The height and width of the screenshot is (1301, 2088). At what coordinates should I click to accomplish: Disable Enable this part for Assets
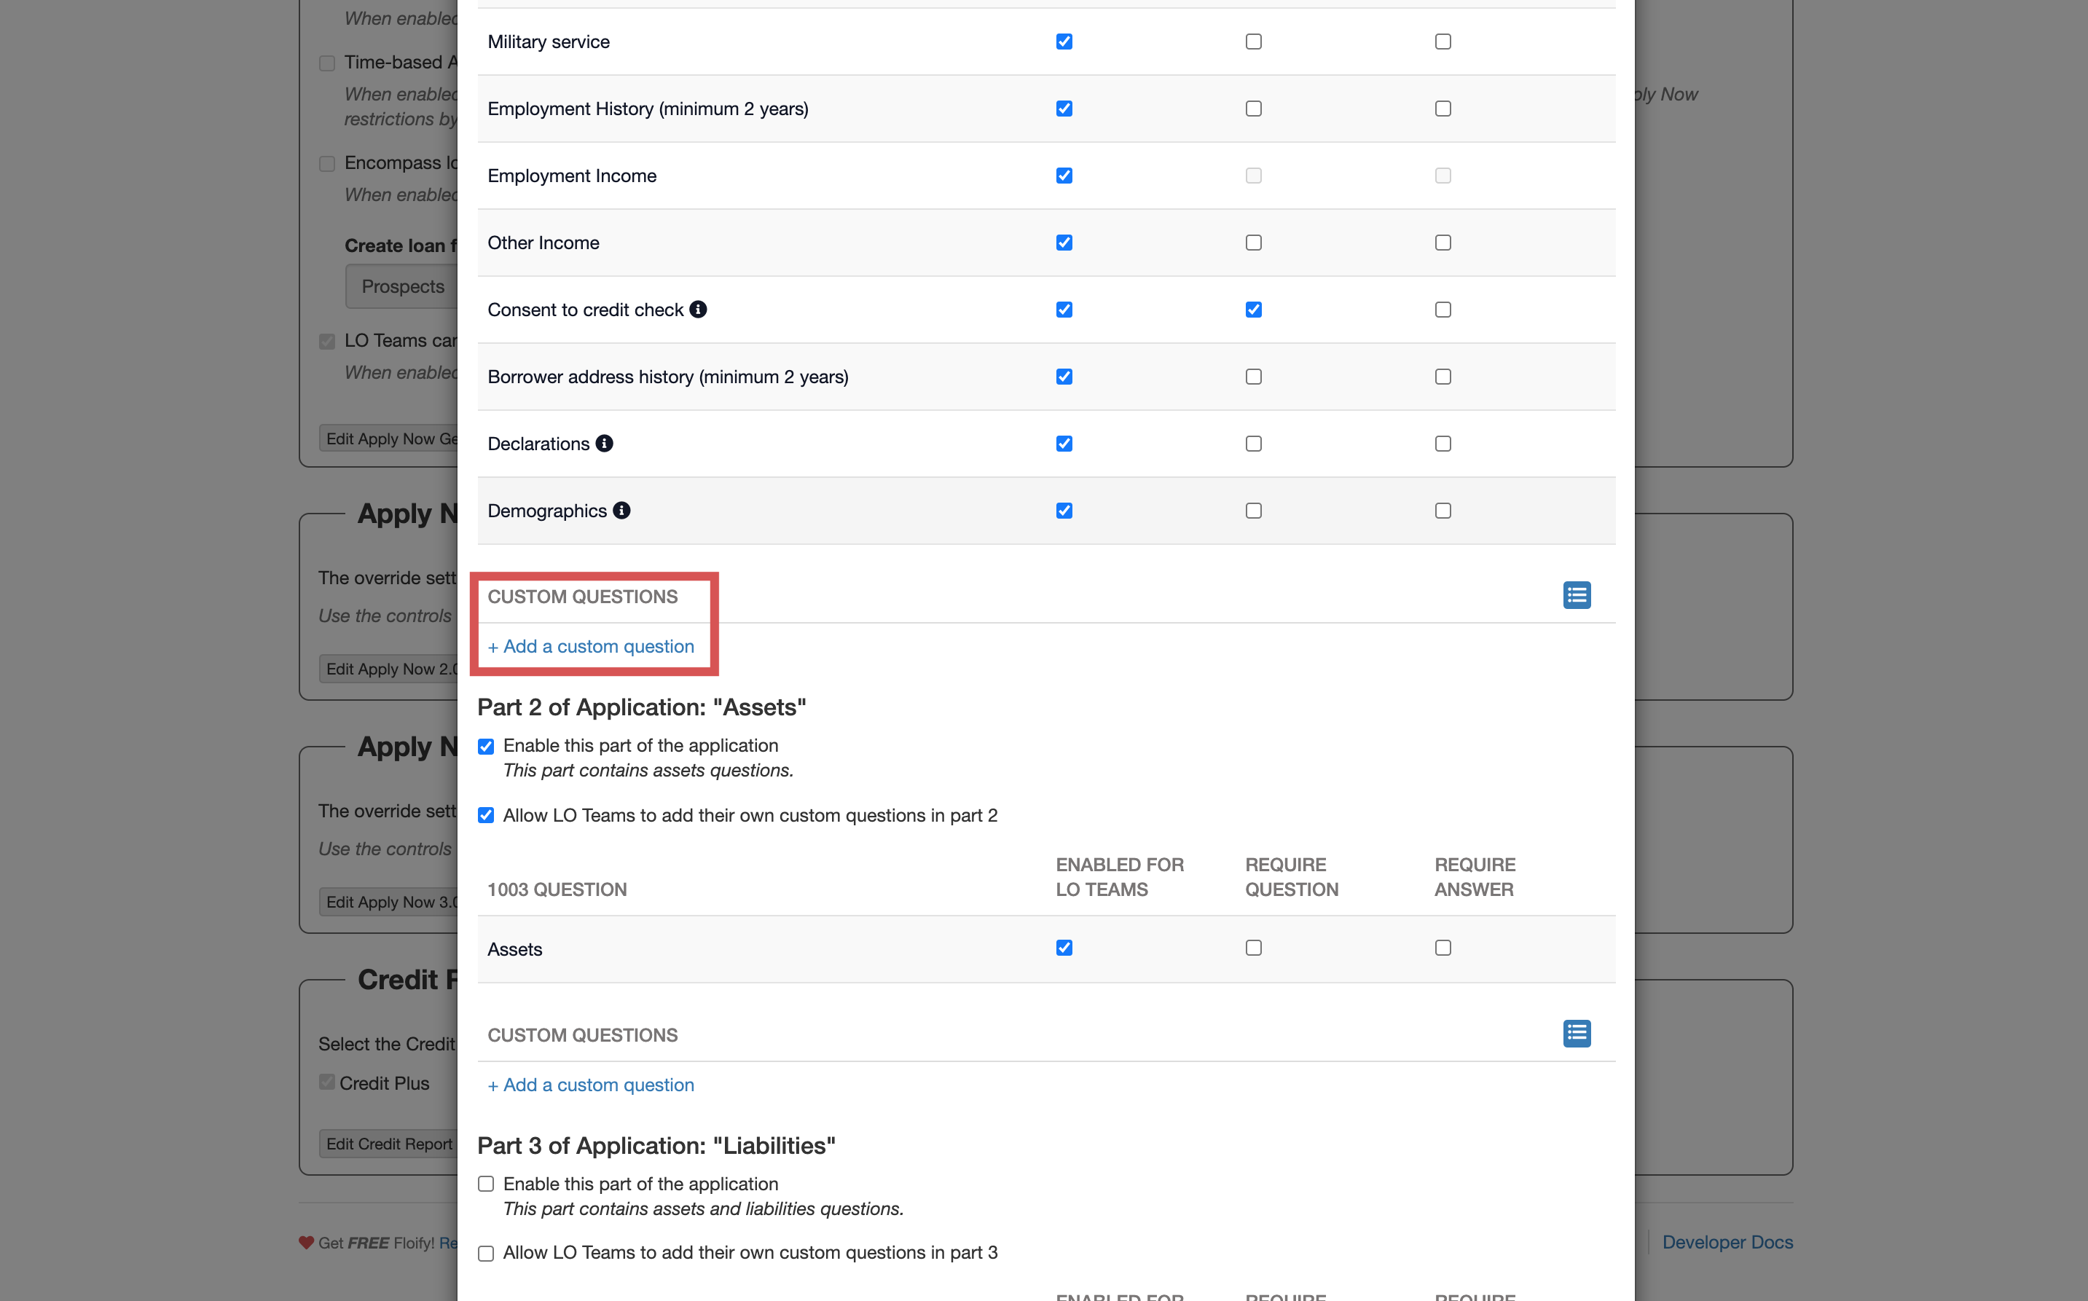tap(486, 746)
